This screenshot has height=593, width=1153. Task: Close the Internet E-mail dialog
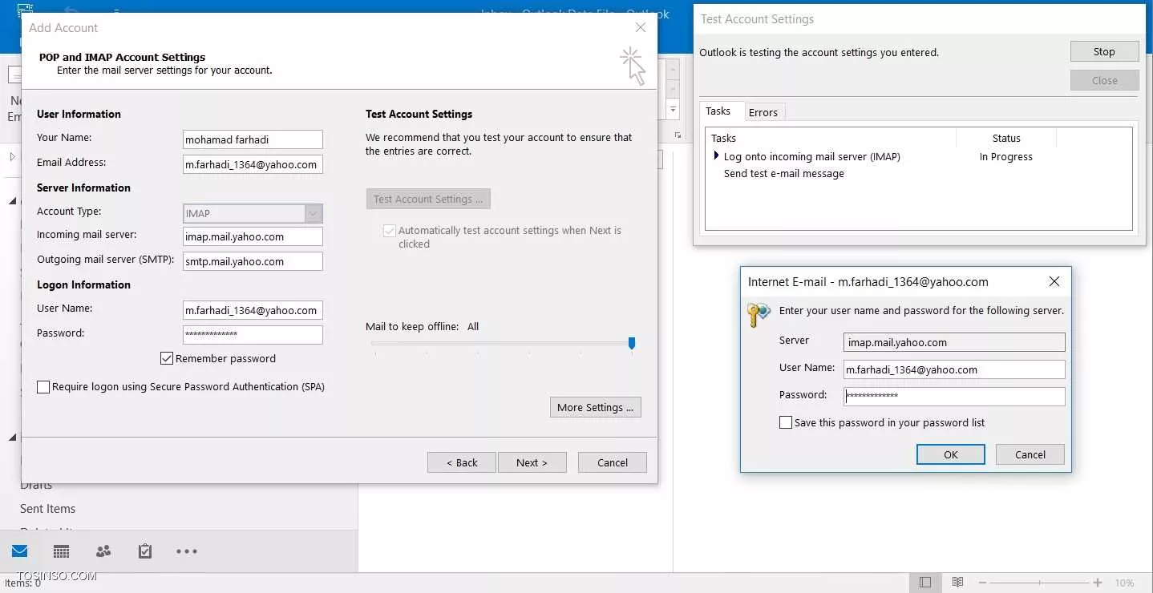point(1054,281)
